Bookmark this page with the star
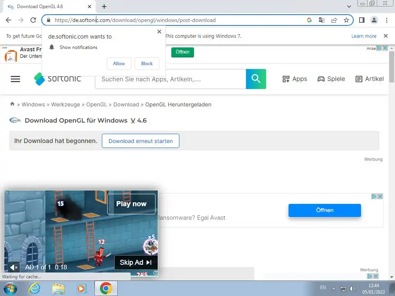This screenshot has width=395, height=296. pos(346,20)
